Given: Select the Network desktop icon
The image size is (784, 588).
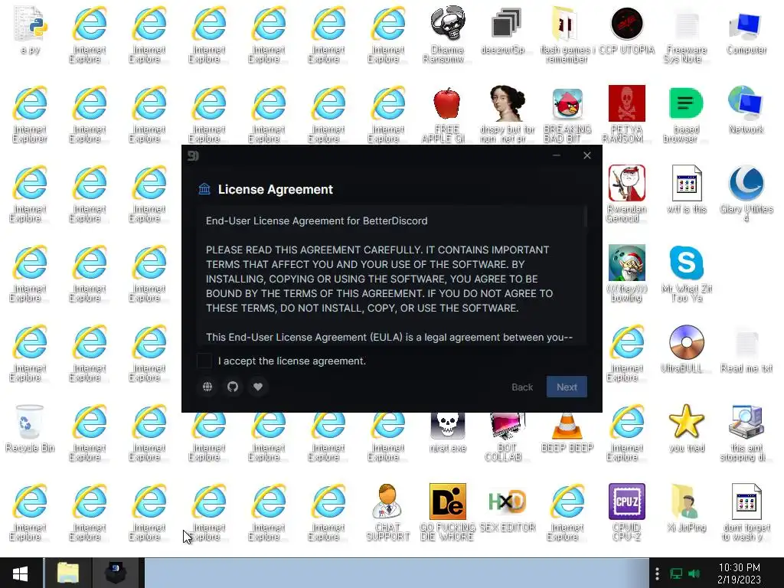Looking at the screenshot, I should coord(746,110).
